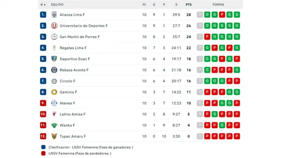Open the Geminis F team page
Screen dimensions: 282x158
click(68, 92)
